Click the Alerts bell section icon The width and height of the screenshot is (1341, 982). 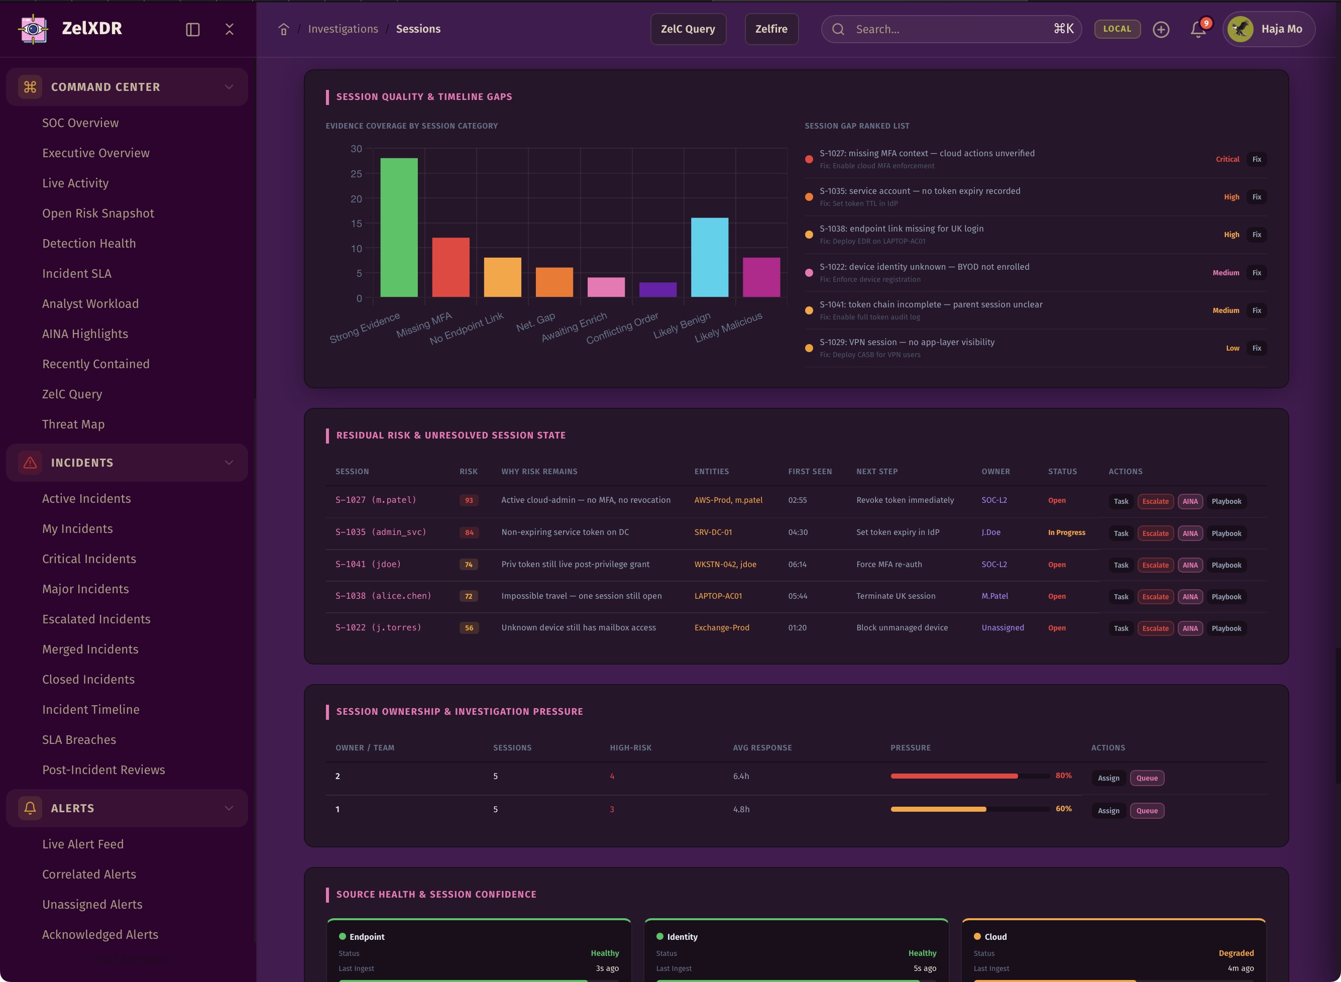point(30,808)
